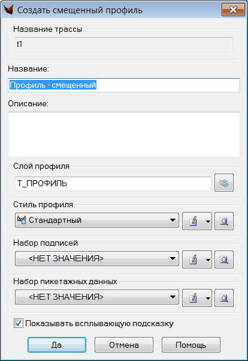Open the arrow menu beside Набор подписей edit button
The height and width of the screenshot is (361, 248).
208,259
